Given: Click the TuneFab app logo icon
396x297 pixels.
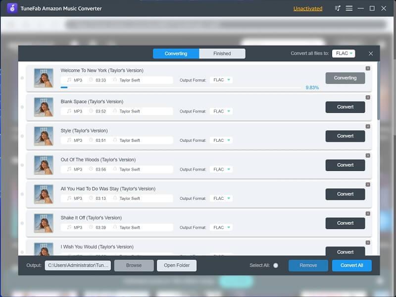Looking at the screenshot, I should [x=12, y=8].
